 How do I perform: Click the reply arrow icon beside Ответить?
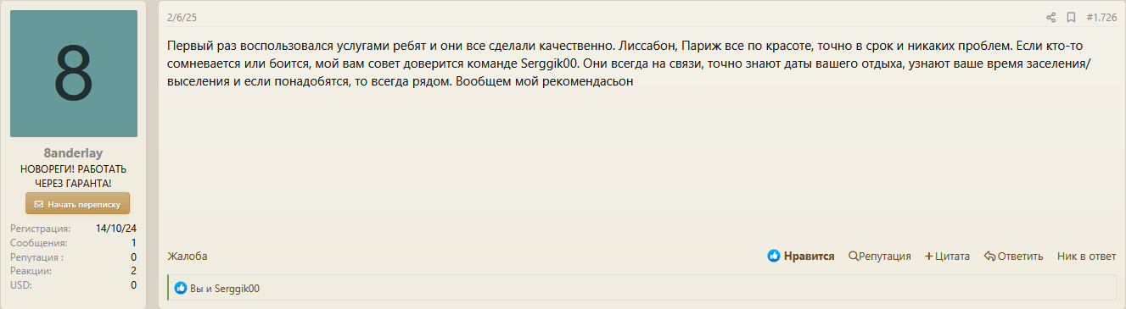[989, 256]
